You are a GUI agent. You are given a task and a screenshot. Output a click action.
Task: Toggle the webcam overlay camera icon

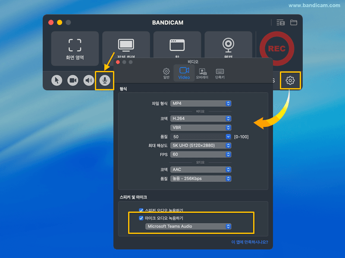click(x=73, y=80)
